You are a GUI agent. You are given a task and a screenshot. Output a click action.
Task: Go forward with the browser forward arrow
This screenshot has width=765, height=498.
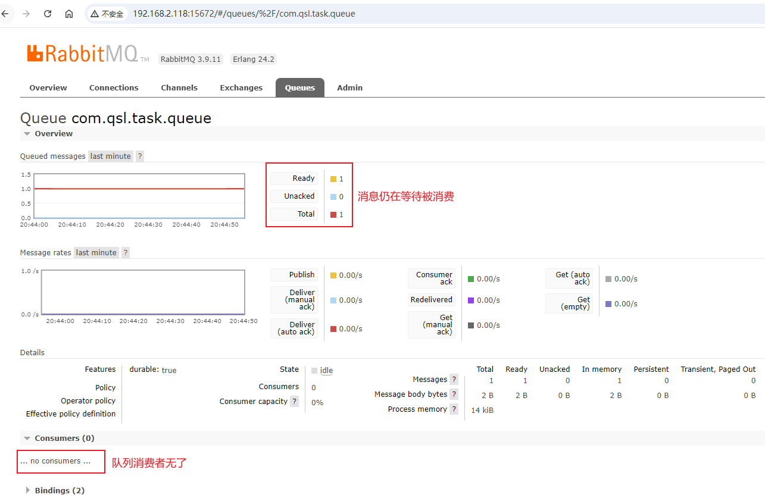pos(26,14)
